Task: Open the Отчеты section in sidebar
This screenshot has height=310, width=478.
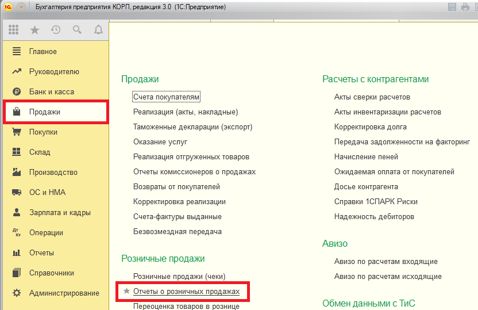Action: coord(41,253)
